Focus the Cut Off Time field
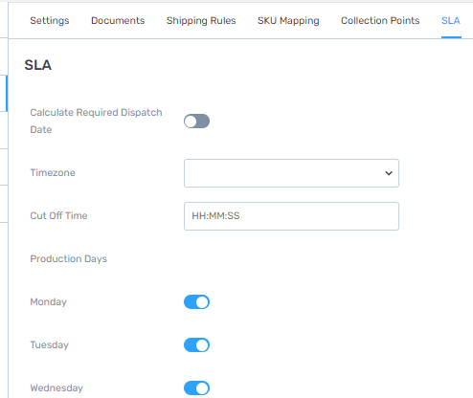Viewport: 473px width, 398px height. click(x=291, y=216)
